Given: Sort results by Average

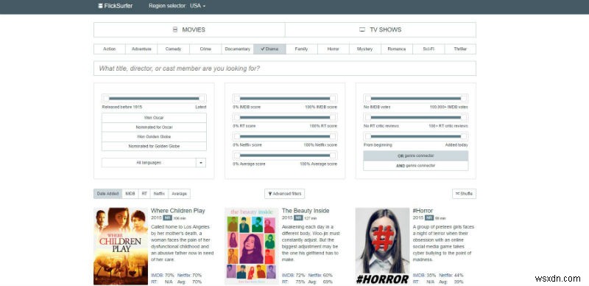Looking at the screenshot, I should 179,194.
